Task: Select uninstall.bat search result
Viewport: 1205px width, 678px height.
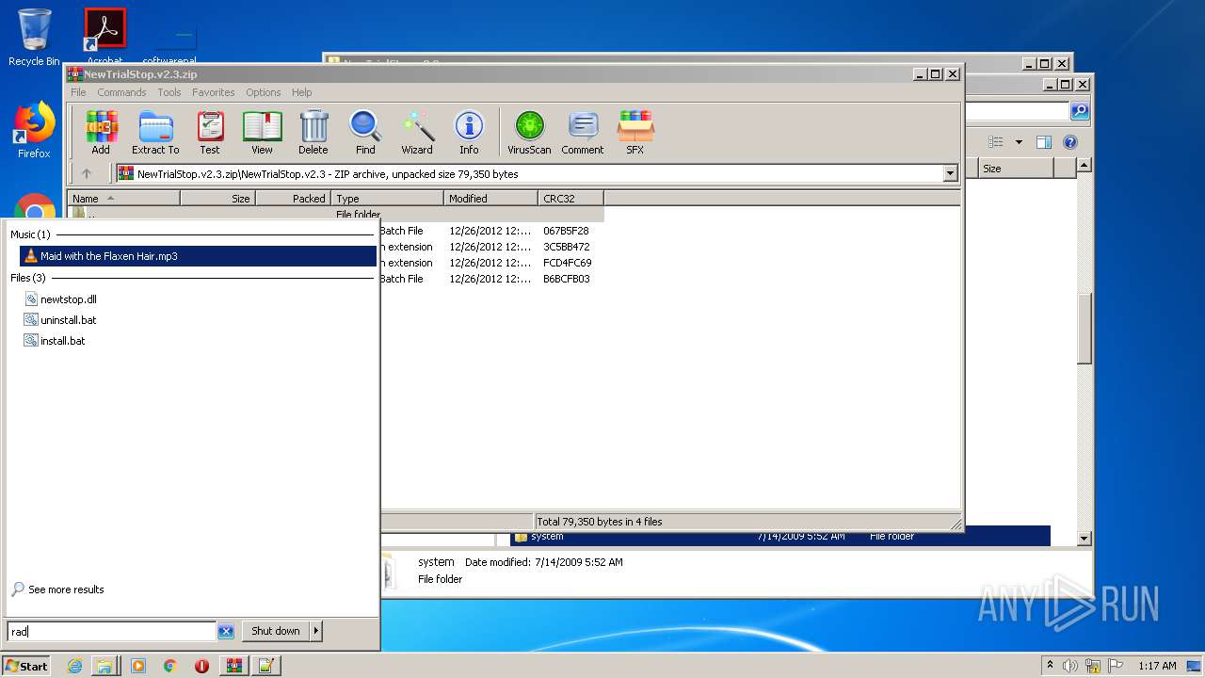Action: click(68, 320)
